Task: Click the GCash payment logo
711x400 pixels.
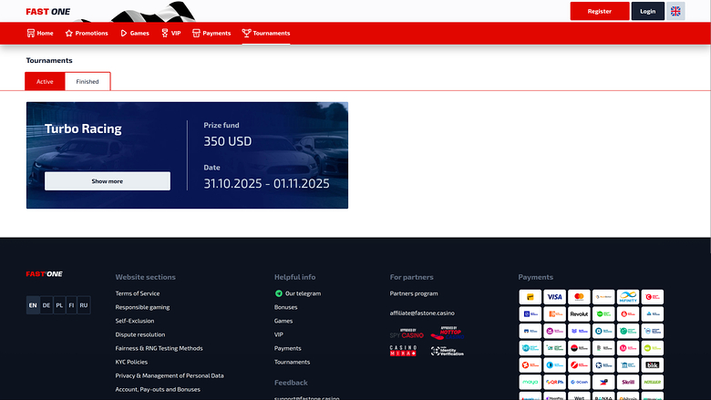Action: tap(579, 382)
